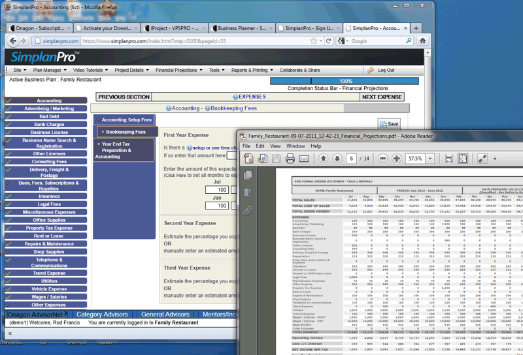Expand the Reports & Printing menu
The height and width of the screenshot is (355, 523).
click(x=252, y=70)
